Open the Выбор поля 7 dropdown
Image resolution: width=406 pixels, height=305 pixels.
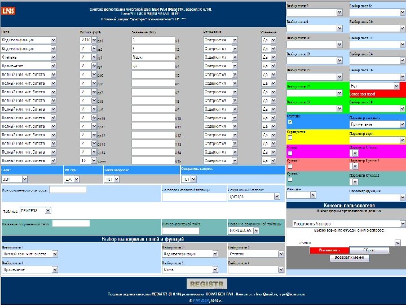(315, 12)
